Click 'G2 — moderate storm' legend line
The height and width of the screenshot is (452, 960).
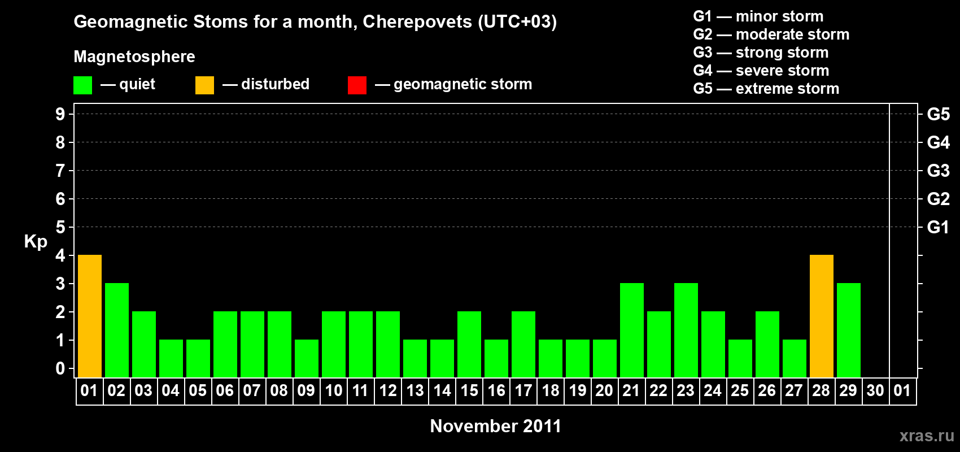(771, 34)
